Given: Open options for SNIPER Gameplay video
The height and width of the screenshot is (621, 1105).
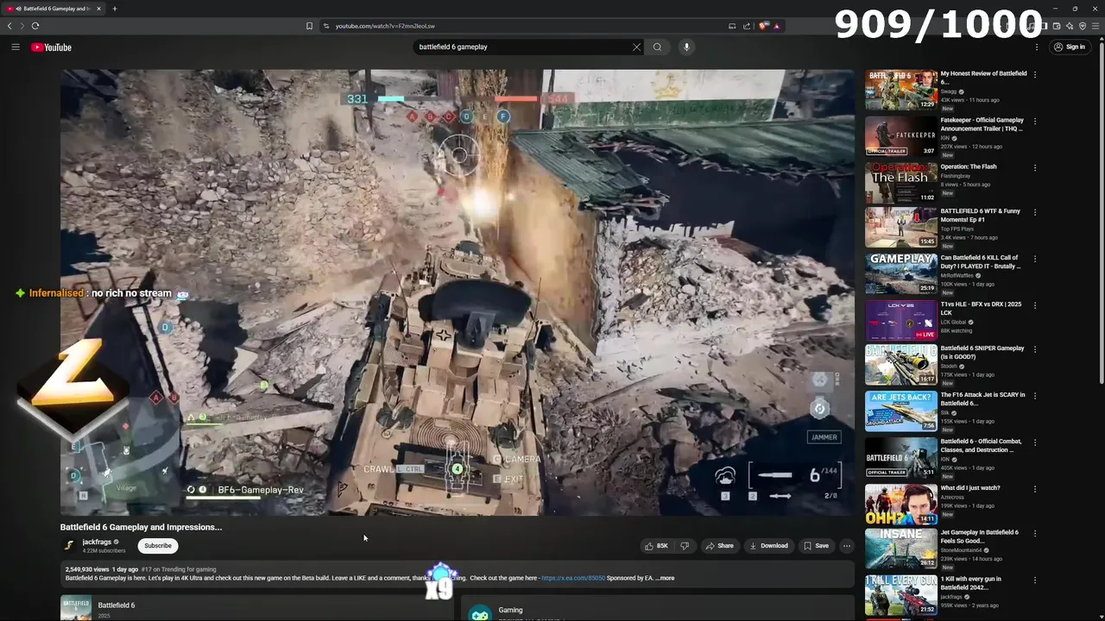Looking at the screenshot, I should pos(1035,348).
